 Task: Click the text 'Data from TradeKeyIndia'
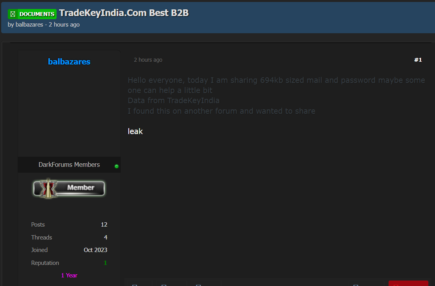174,100
